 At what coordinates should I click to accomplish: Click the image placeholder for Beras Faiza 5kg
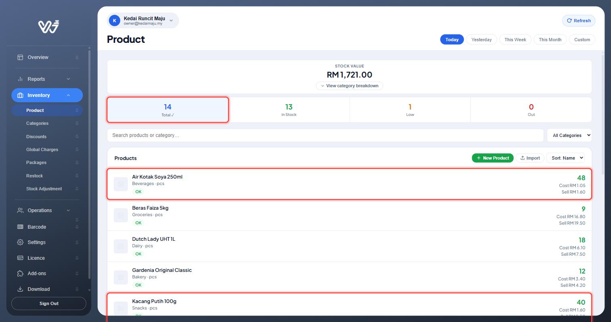pyautogui.click(x=121, y=215)
